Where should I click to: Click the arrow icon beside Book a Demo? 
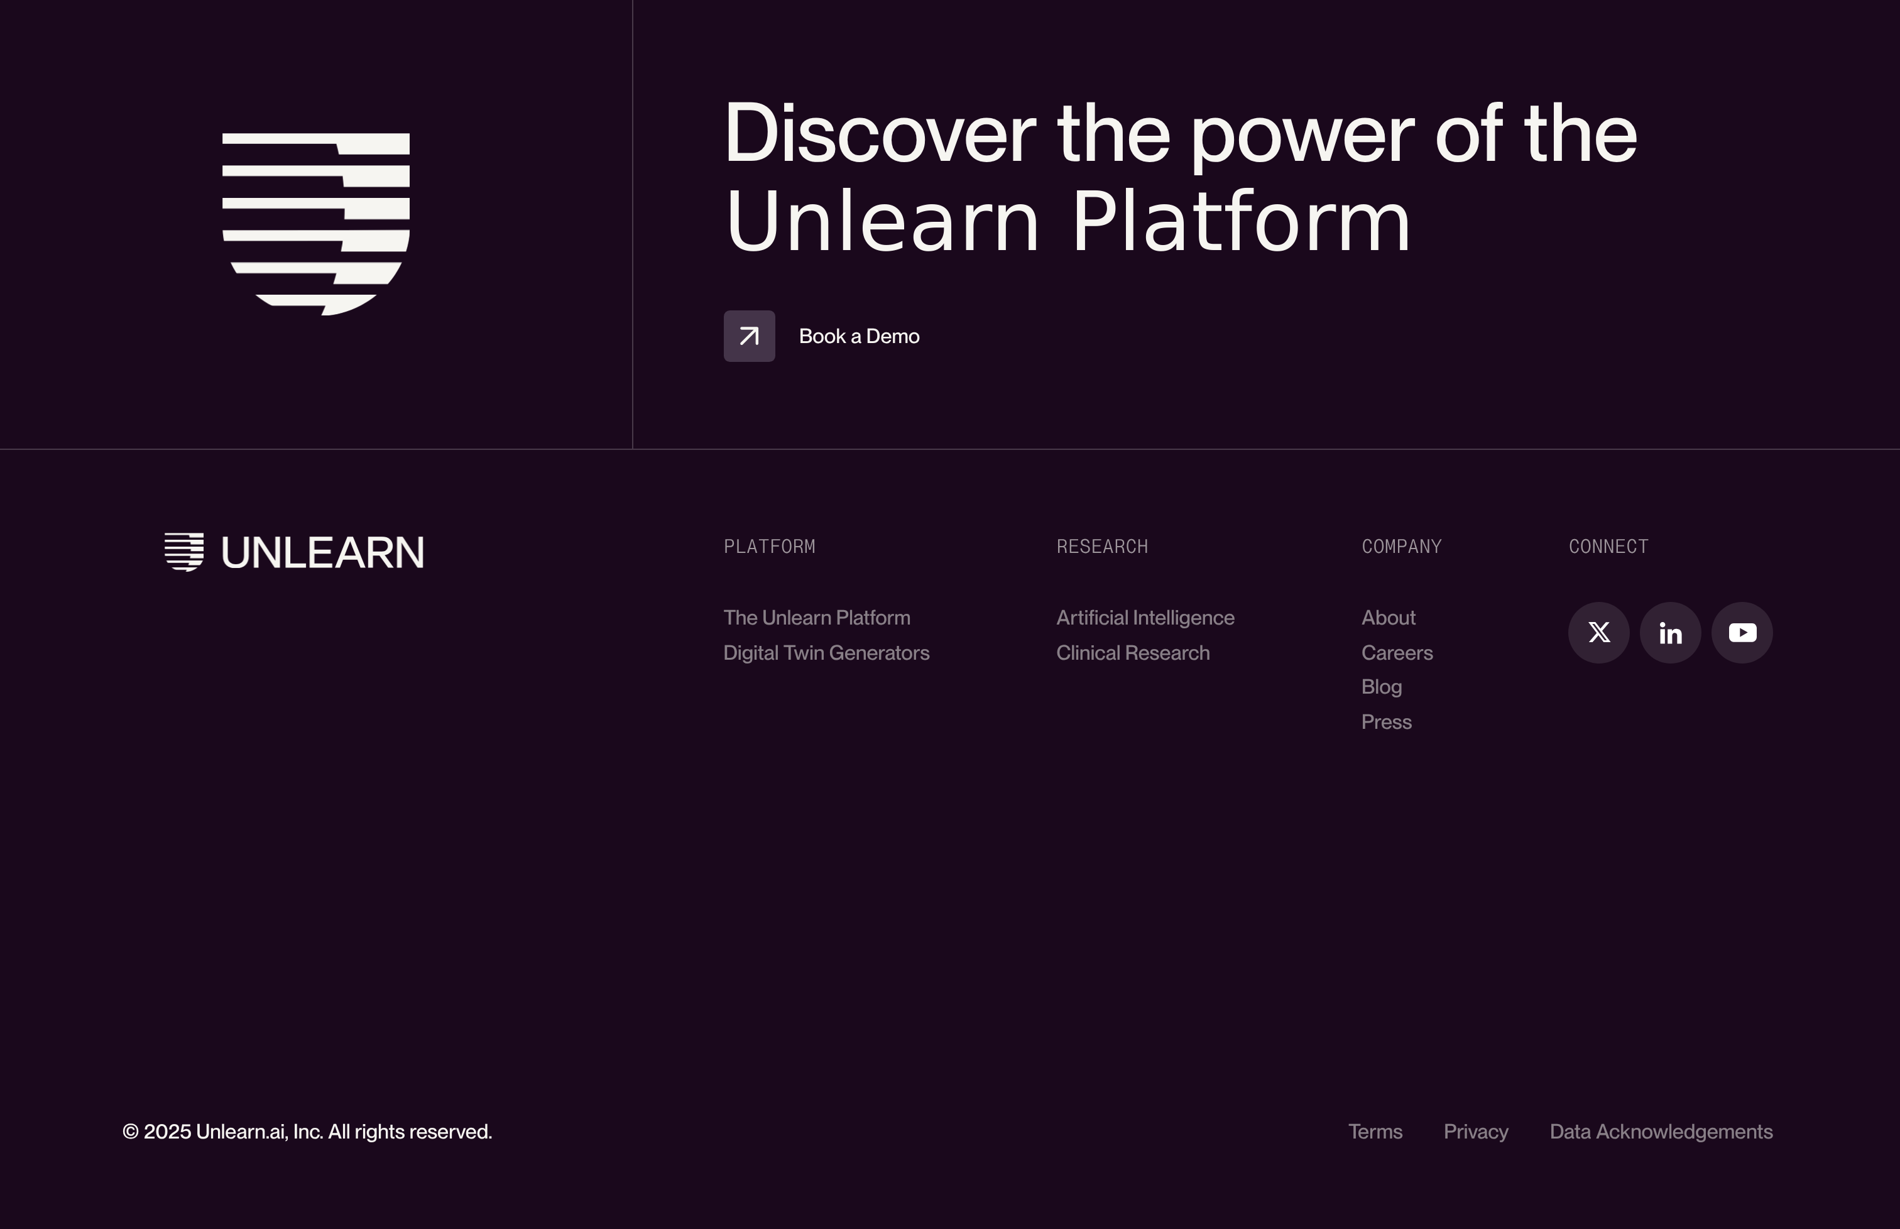750,336
